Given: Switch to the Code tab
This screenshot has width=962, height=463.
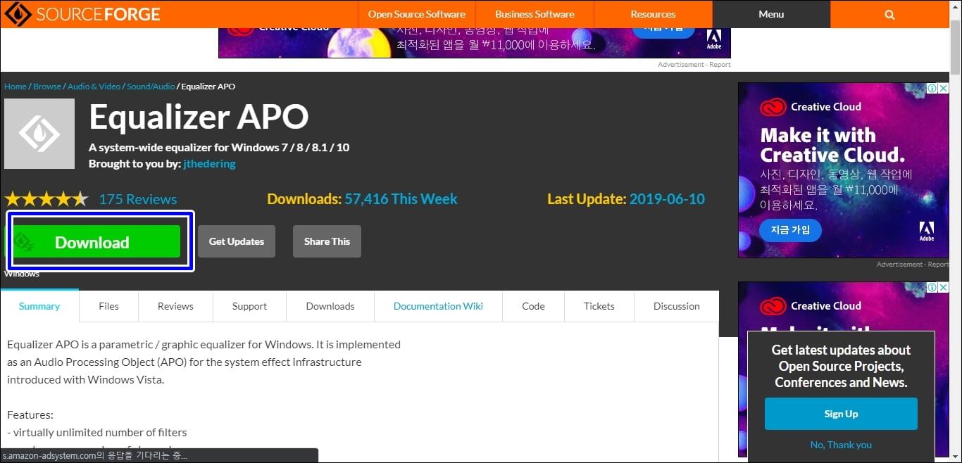Looking at the screenshot, I should tap(533, 306).
